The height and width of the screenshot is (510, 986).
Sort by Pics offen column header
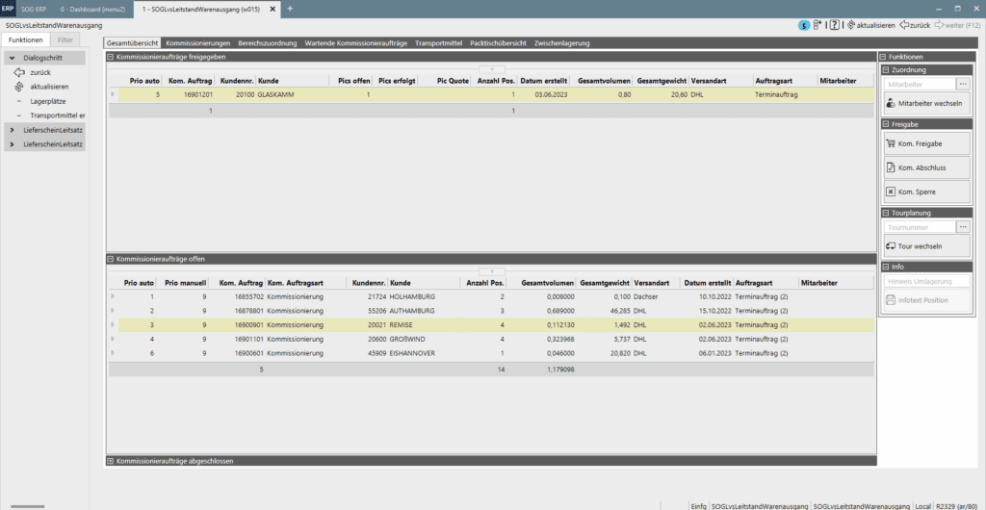pos(353,81)
